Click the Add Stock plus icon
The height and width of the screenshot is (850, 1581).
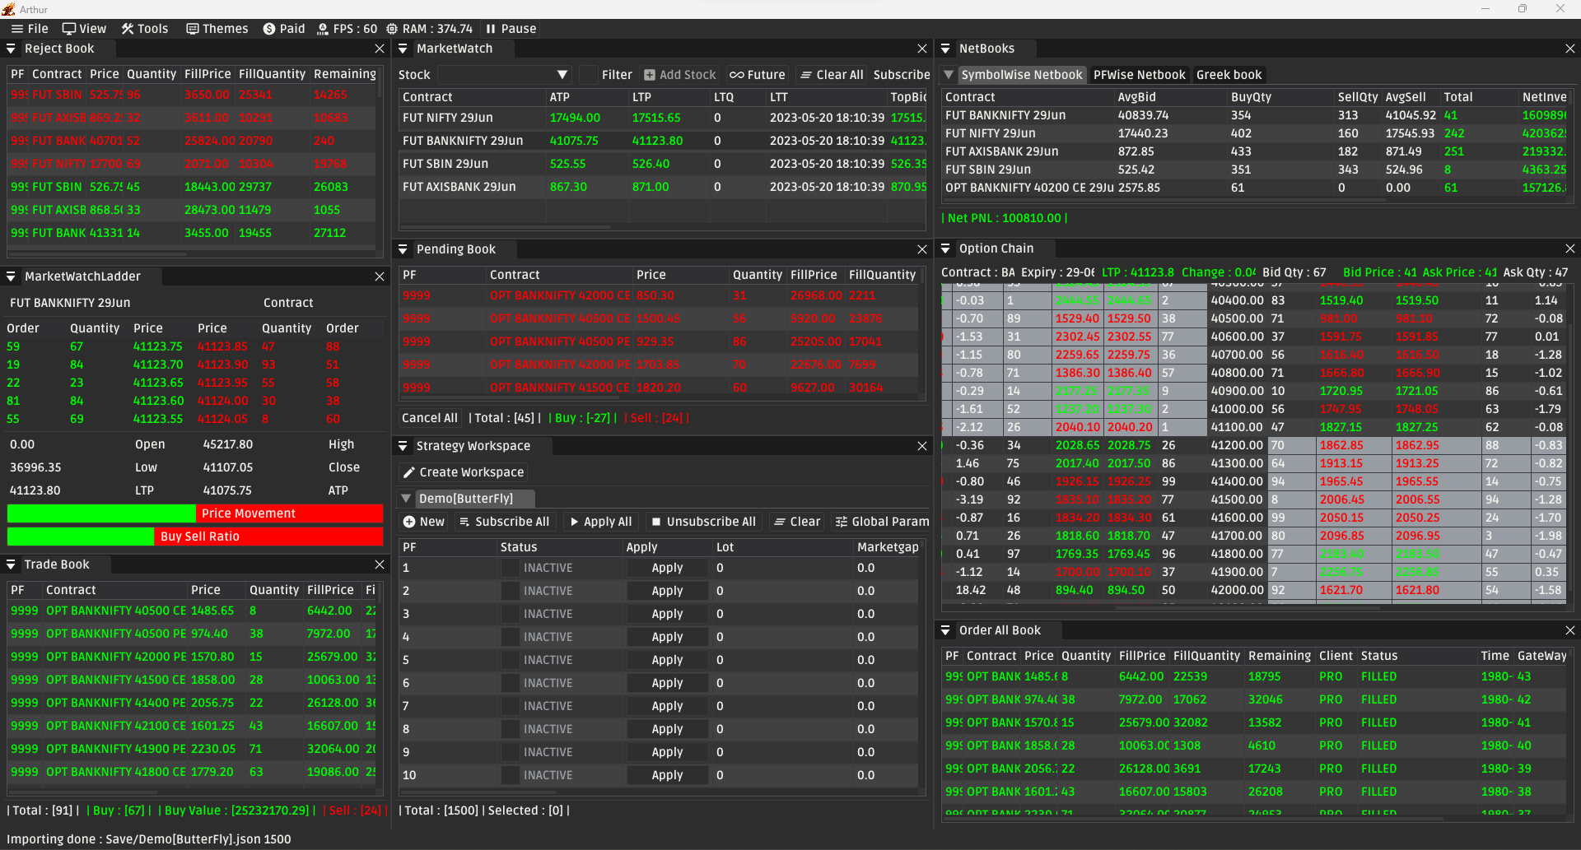click(650, 75)
